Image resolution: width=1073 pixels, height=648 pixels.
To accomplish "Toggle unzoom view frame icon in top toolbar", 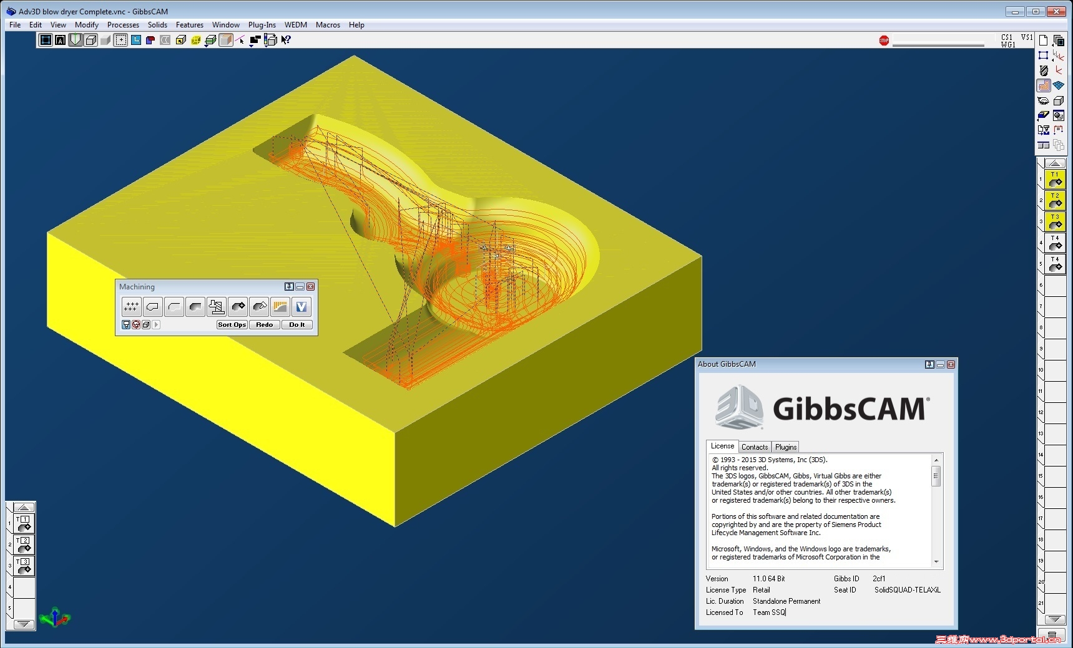I will coord(46,40).
